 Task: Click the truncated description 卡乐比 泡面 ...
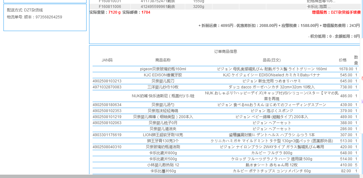pos(319,7)
